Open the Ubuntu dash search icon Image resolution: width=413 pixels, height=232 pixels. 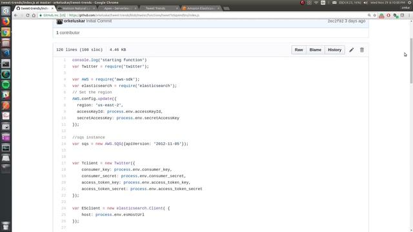point(6,11)
